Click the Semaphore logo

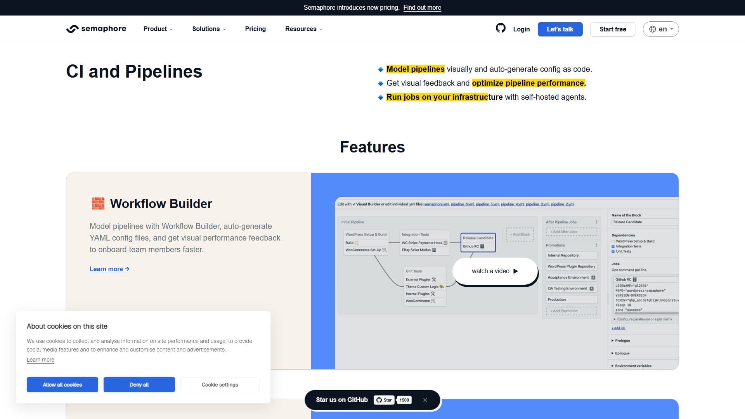[x=96, y=29]
